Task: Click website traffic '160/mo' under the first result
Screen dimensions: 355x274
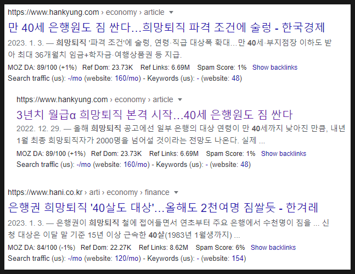Action: tap(127, 79)
